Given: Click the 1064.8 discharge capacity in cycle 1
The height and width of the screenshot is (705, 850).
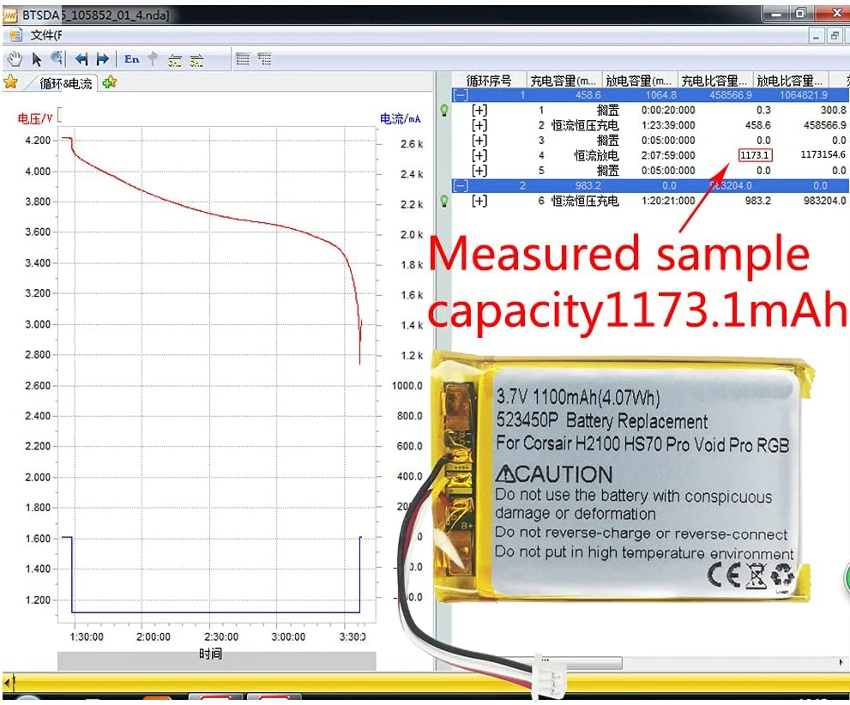Looking at the screenshot, I should tap(660, 95).
